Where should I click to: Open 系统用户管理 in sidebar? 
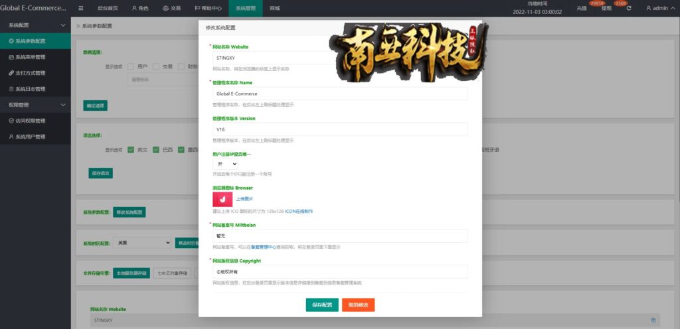pyautogui.click(x=35, y=137)
